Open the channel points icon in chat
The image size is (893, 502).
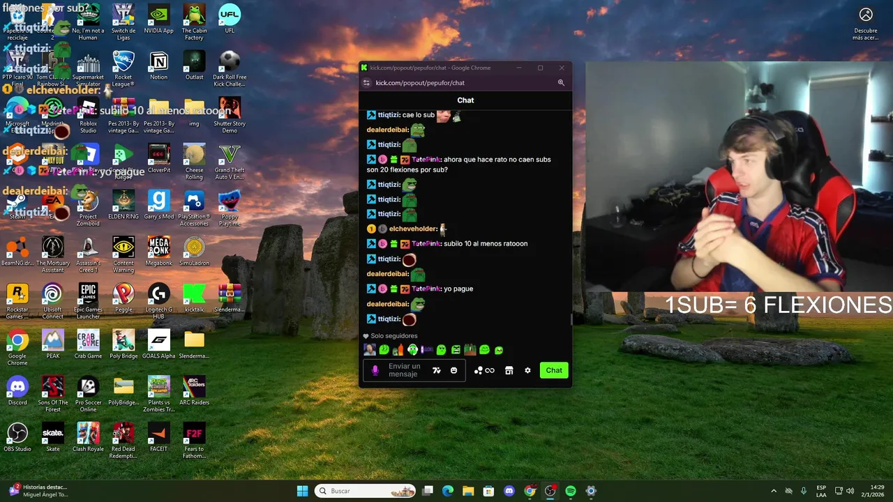pyautogui.click(x=484, y=370)
